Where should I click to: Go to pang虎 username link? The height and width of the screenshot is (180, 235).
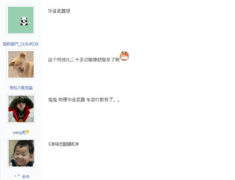[19, 133]
